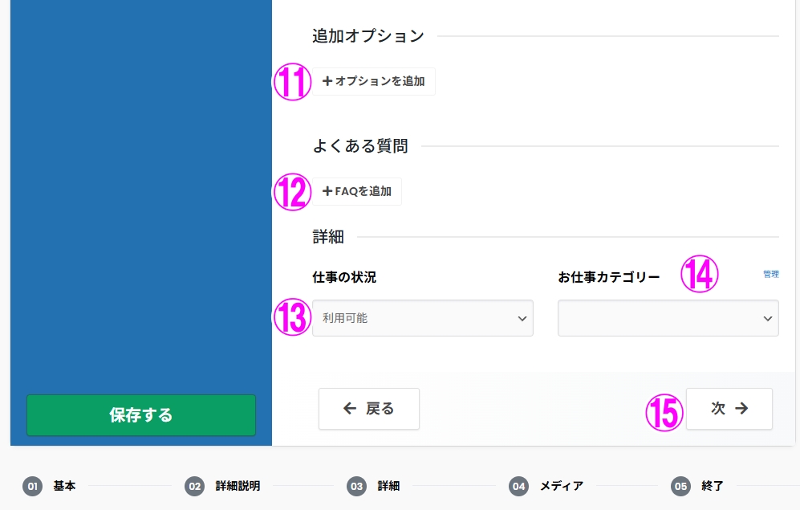Expand the category select via its chevron arrow
Viewport: 800px width, 510px height.
tap(767, 319)
